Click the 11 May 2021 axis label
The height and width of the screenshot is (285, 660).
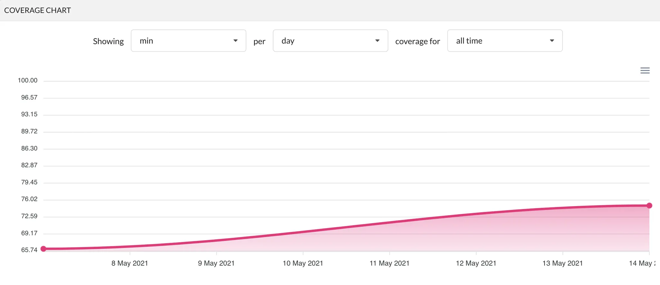(389, 263)
